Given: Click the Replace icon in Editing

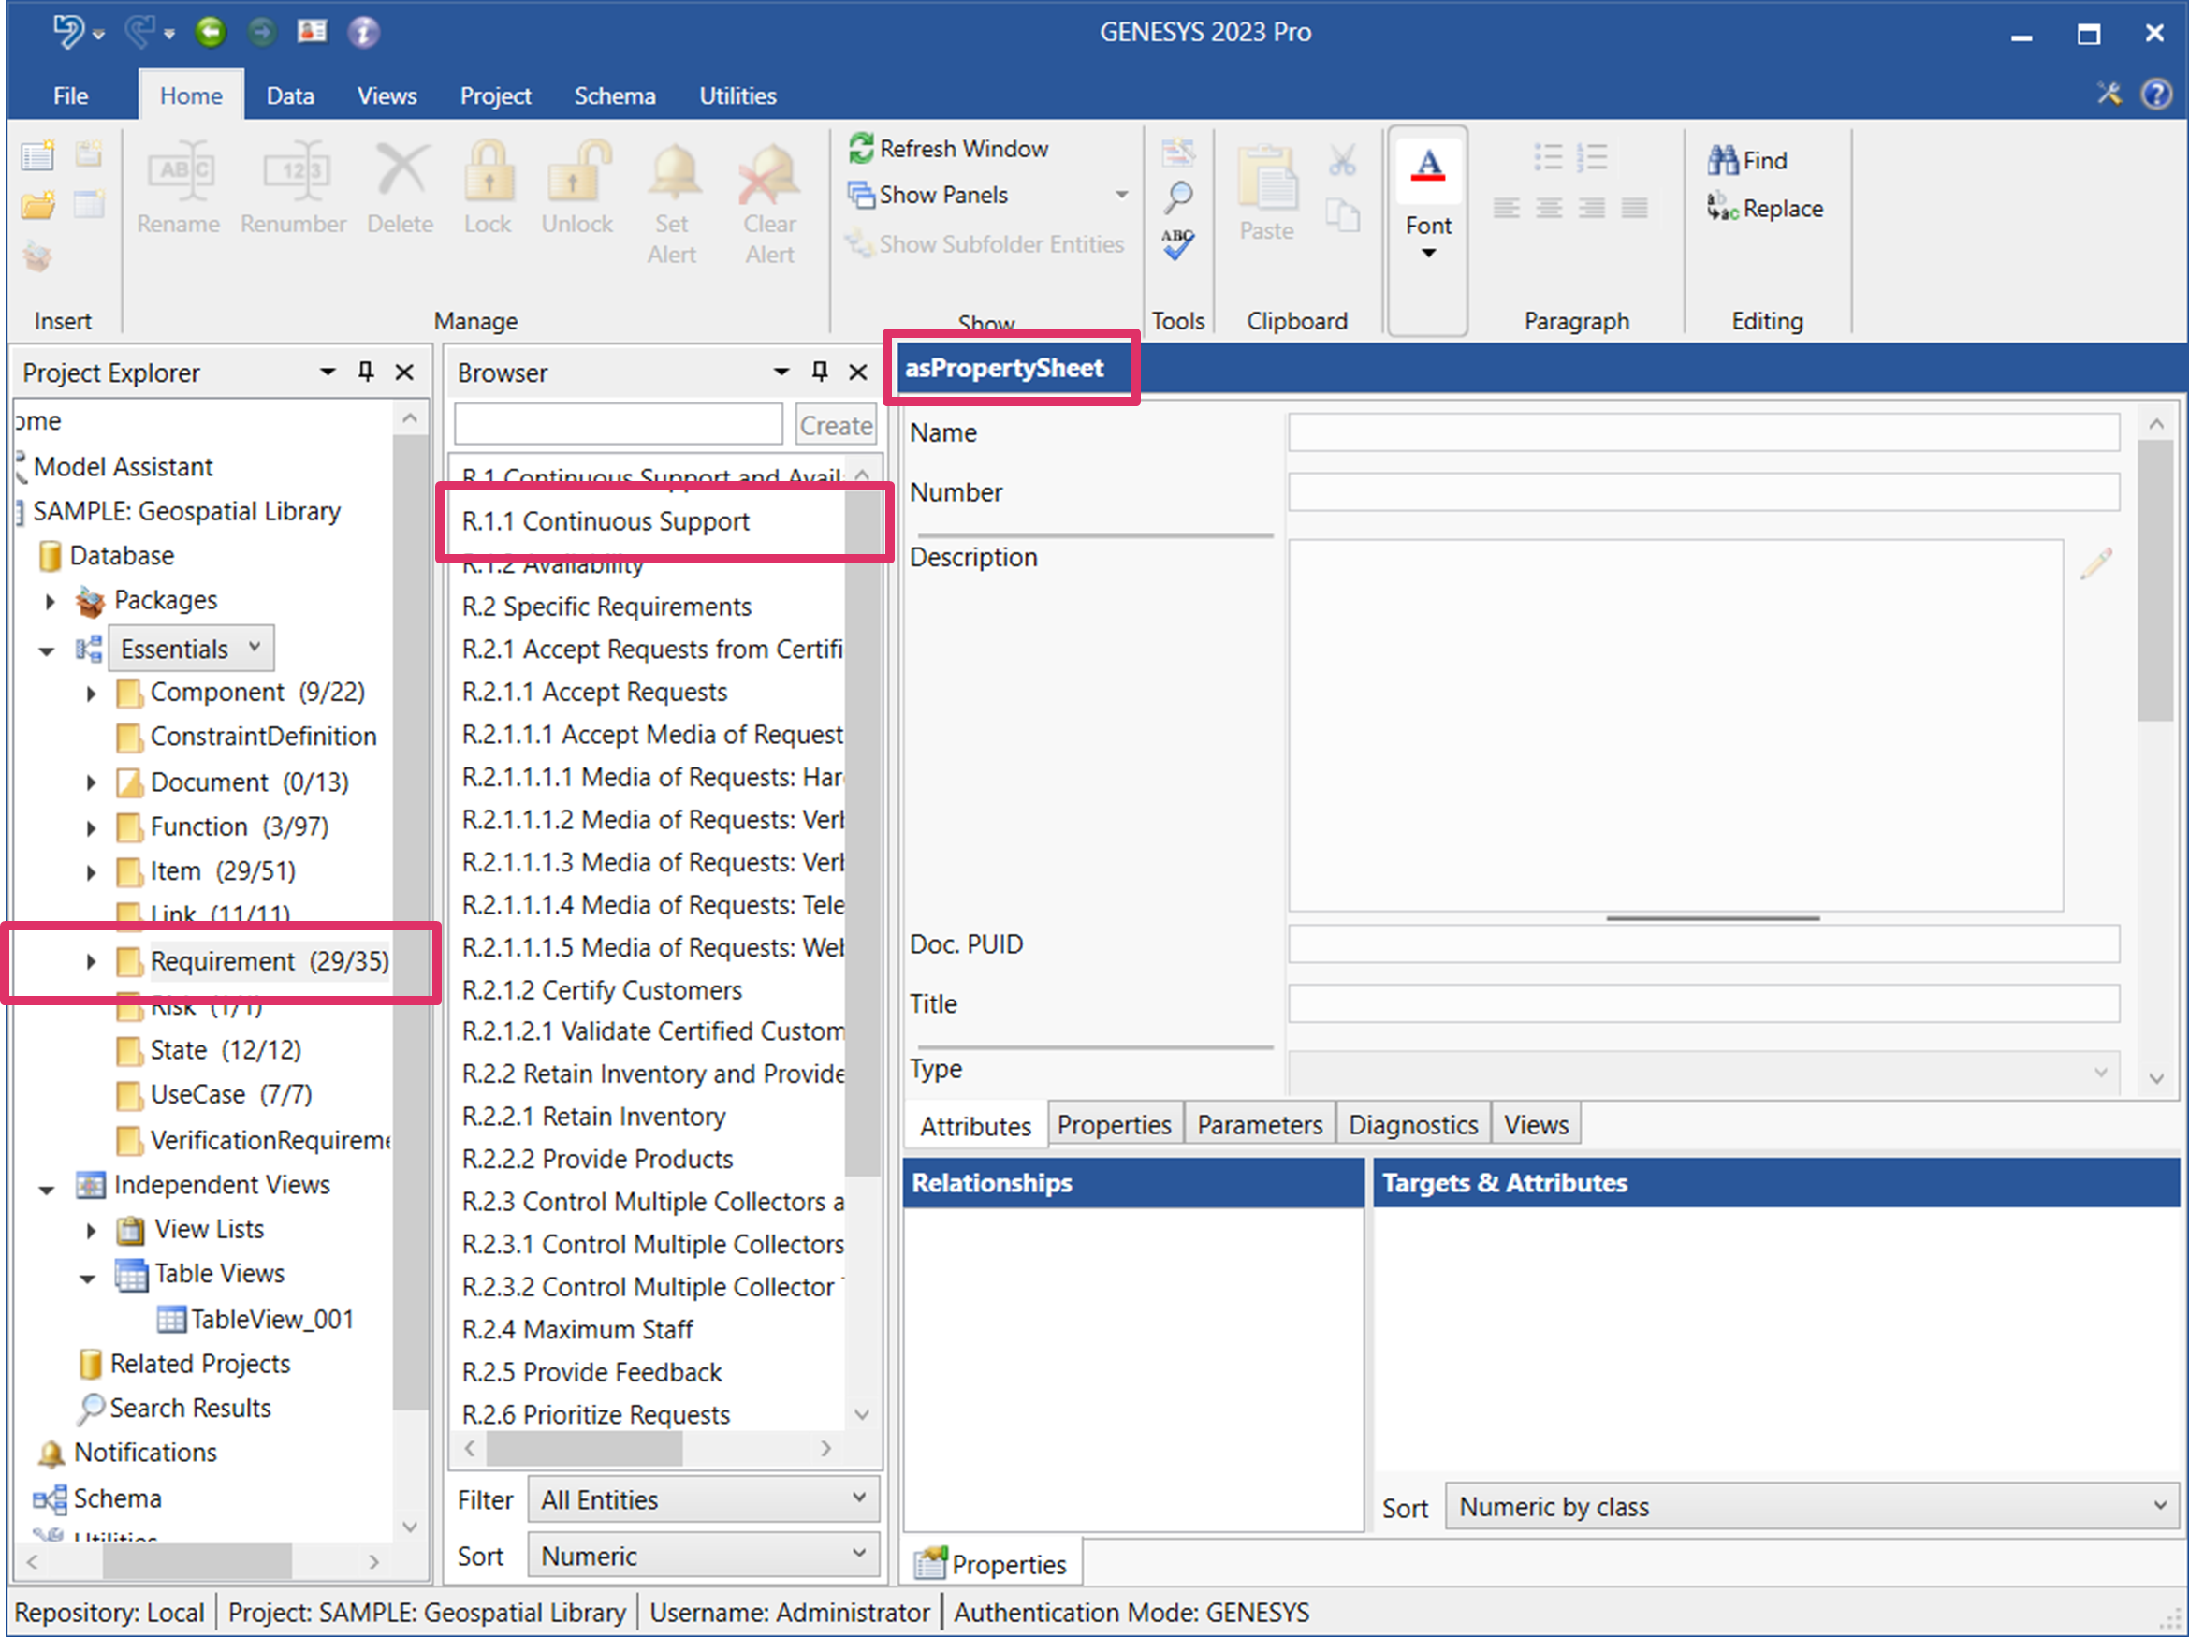Looking at the screenshot, I should click(x=1722, y=208).
